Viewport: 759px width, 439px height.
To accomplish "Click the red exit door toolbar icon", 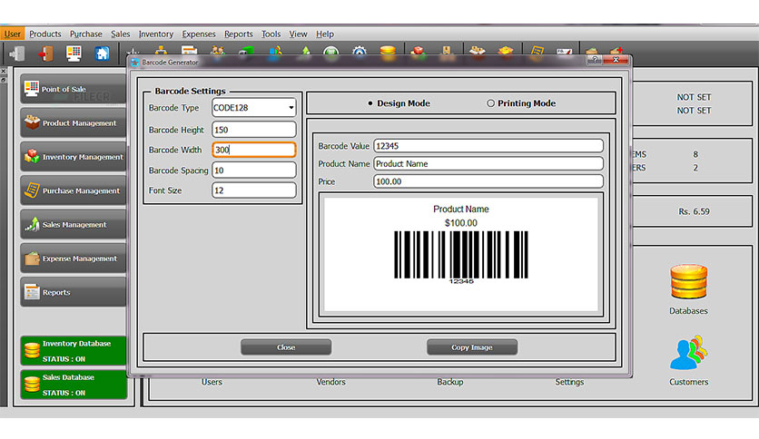I will click(x=46, y=54).
